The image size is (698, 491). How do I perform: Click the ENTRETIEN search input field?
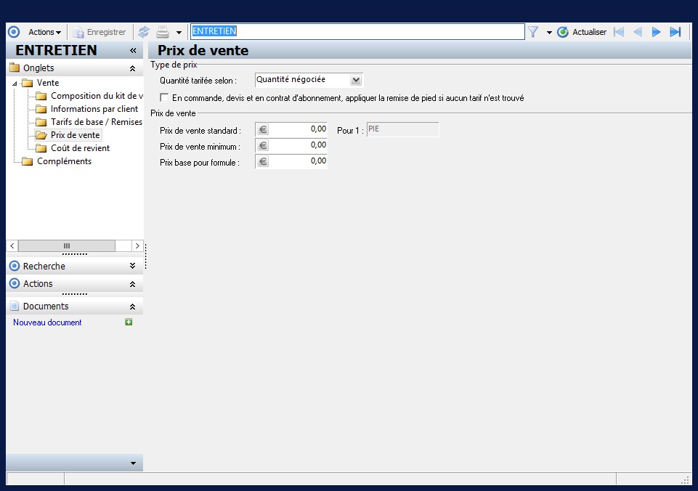357,32
